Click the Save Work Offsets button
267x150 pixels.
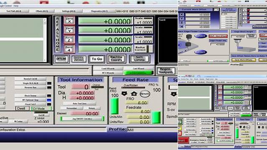point(244,60)
